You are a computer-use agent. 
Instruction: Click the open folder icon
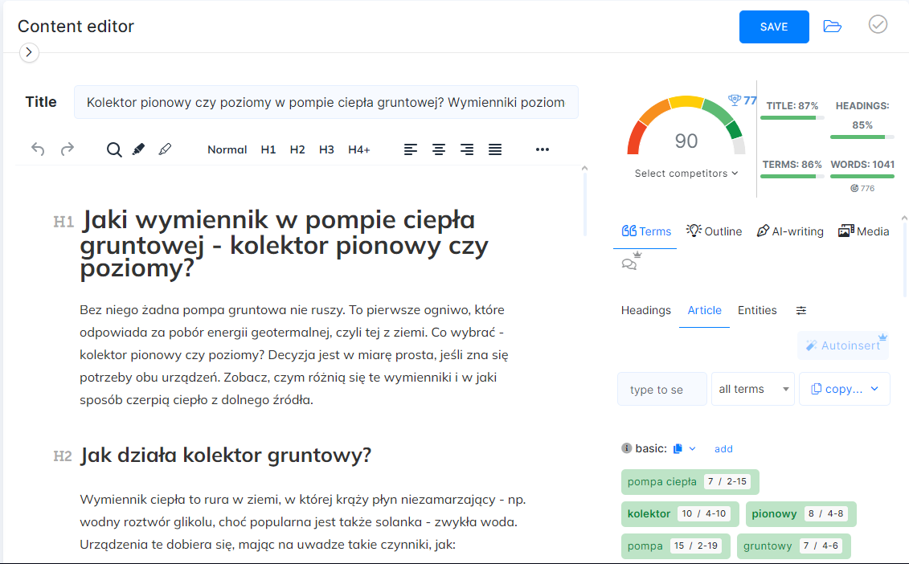[833, 27]
